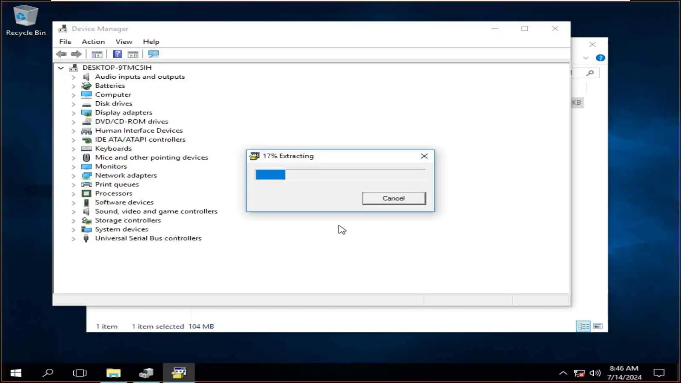Expand Universal Serial Bus controllers
Screen dimensions: 681x383
(74, 239)
